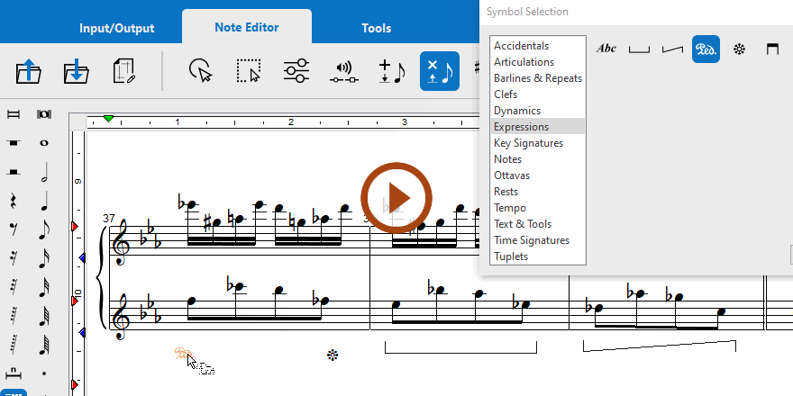Viewport: 793px width, 396px height.
Task: Click the save to folder icon
Action: [77, 71]
